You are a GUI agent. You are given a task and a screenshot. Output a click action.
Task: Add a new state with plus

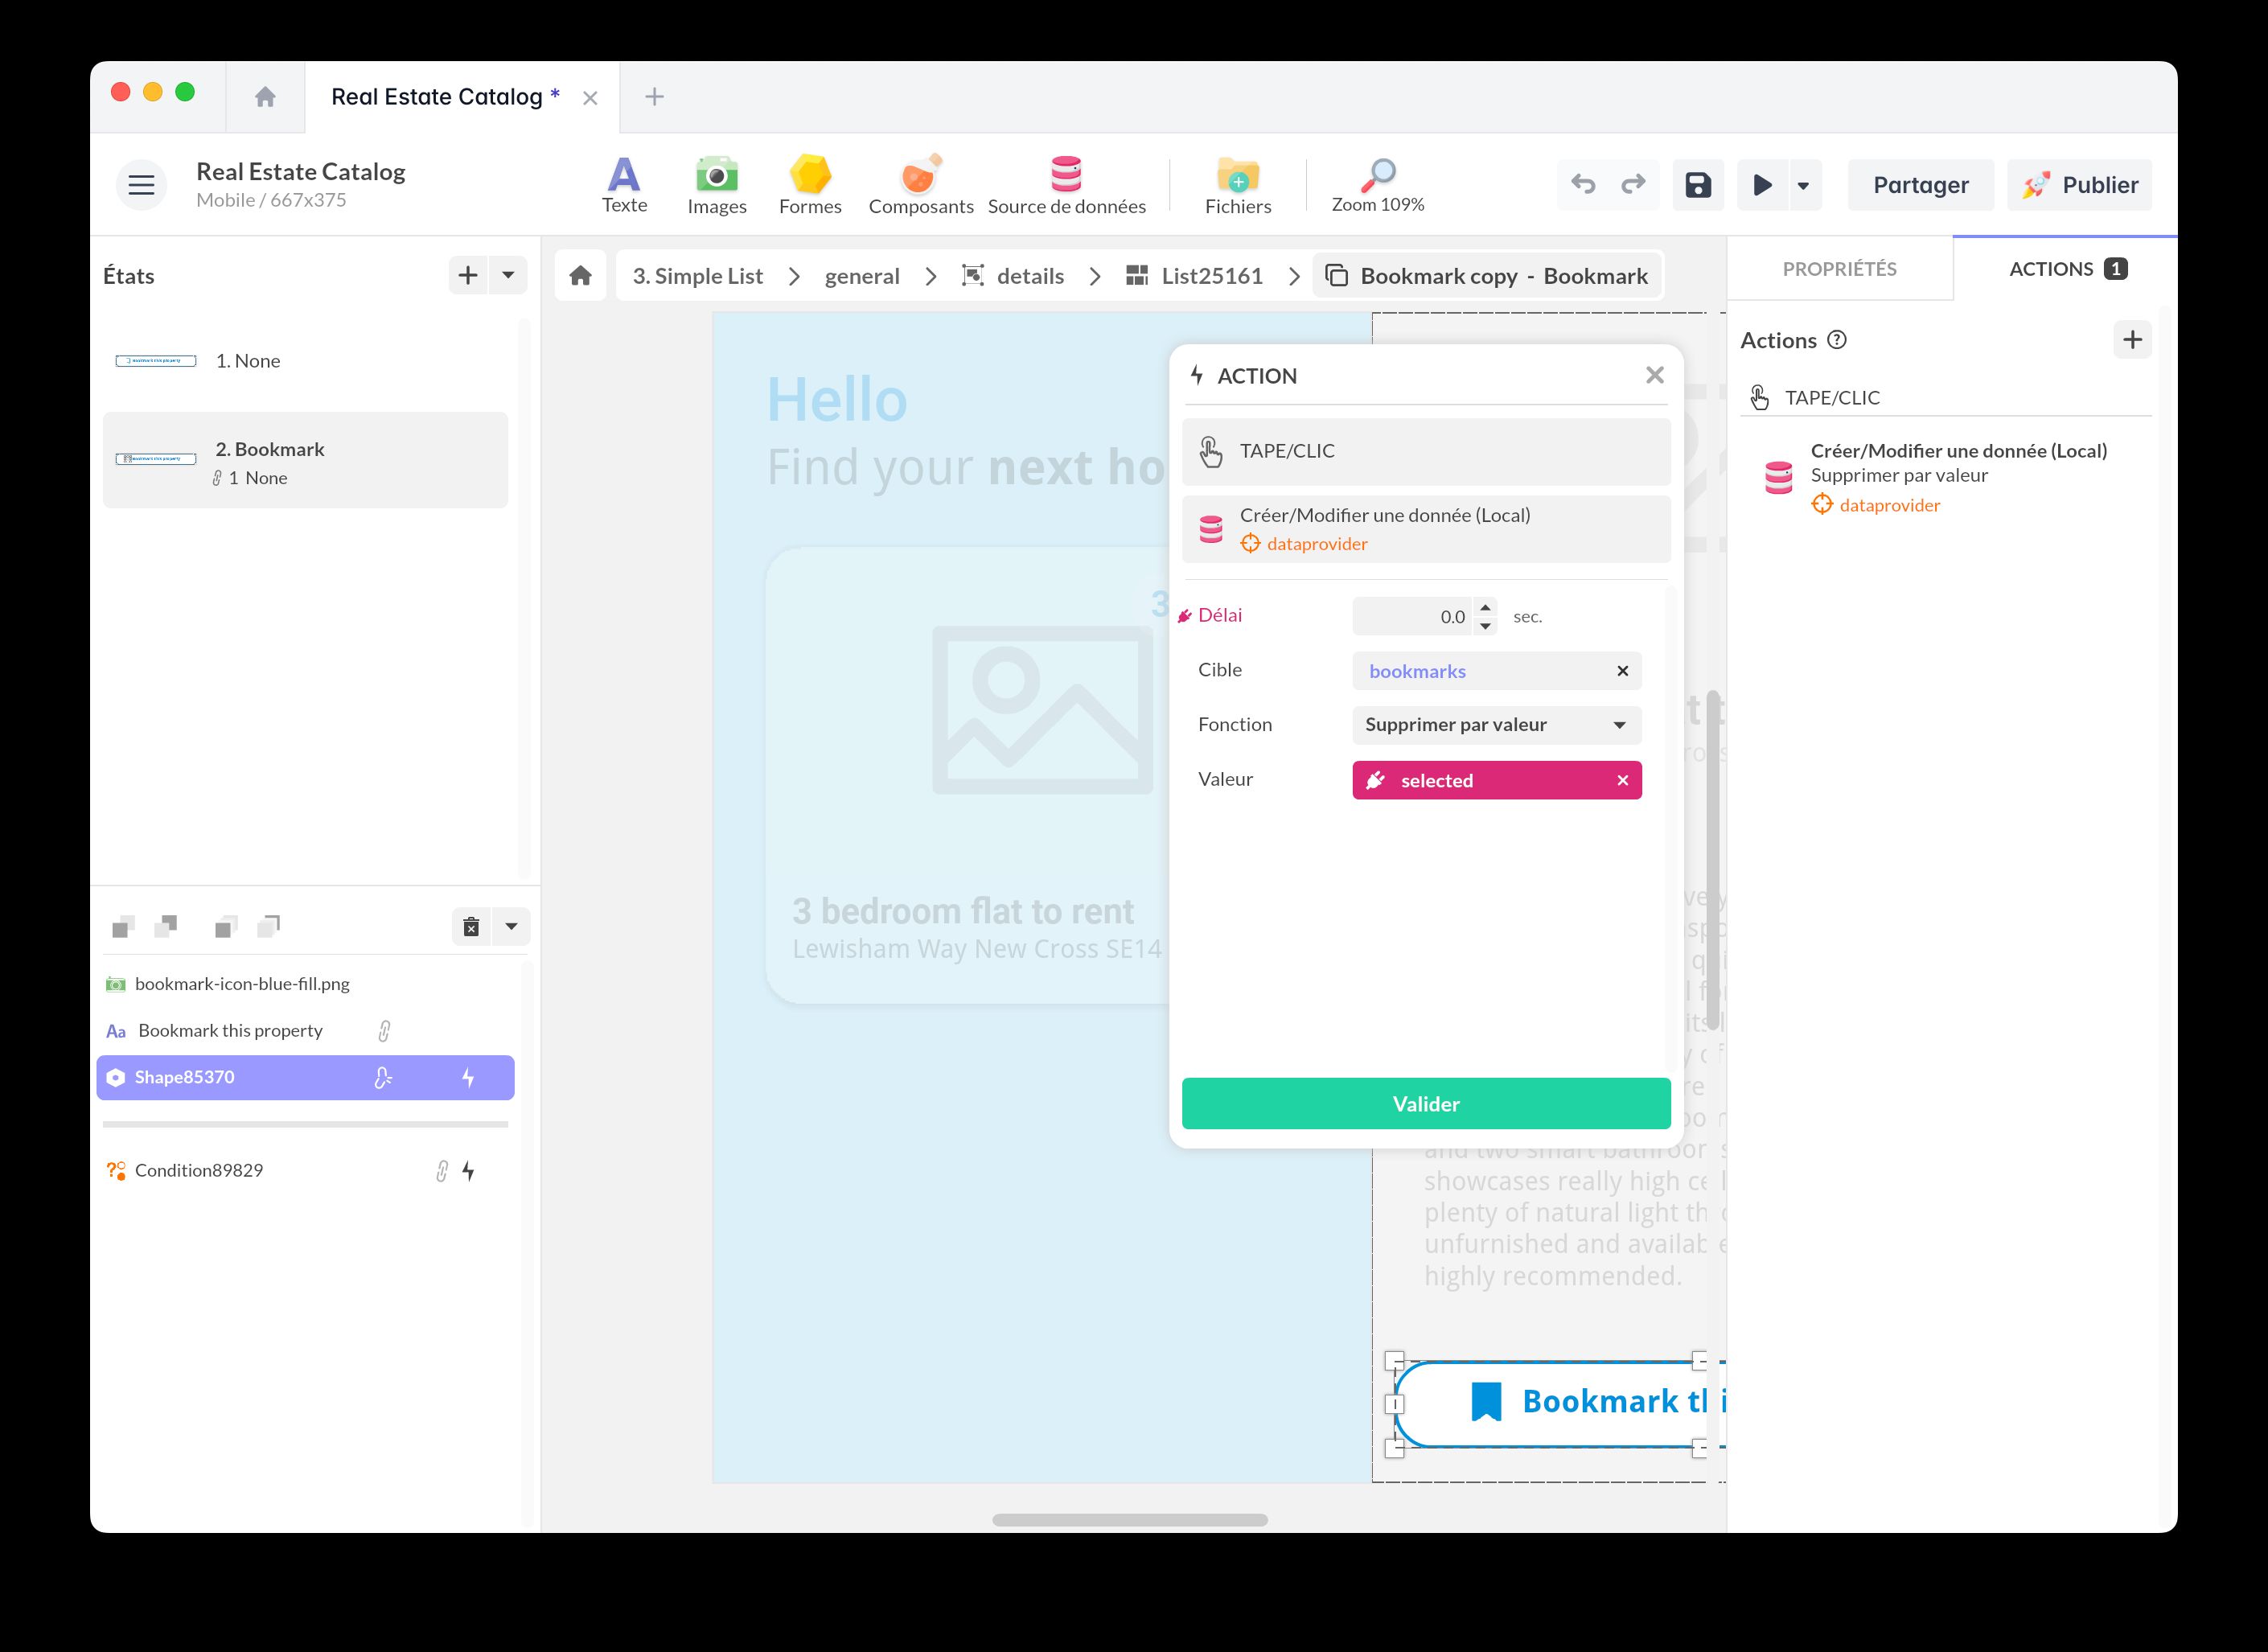pyautogui.click(x=467, y=275)
